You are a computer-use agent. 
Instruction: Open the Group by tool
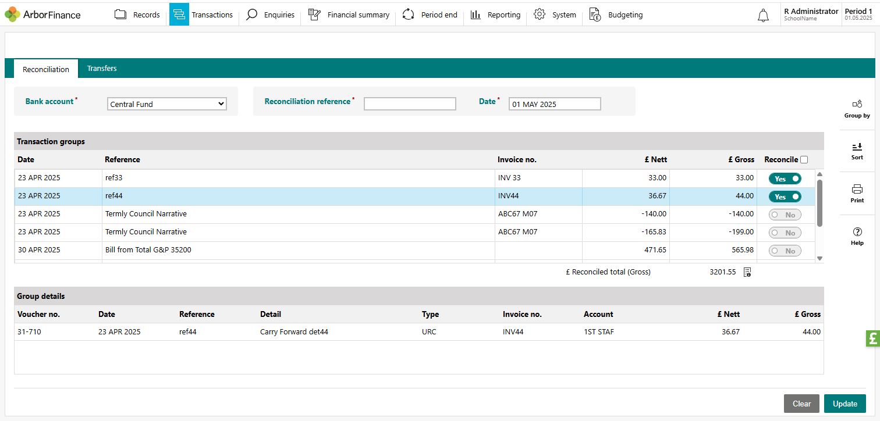coord(857,108)
